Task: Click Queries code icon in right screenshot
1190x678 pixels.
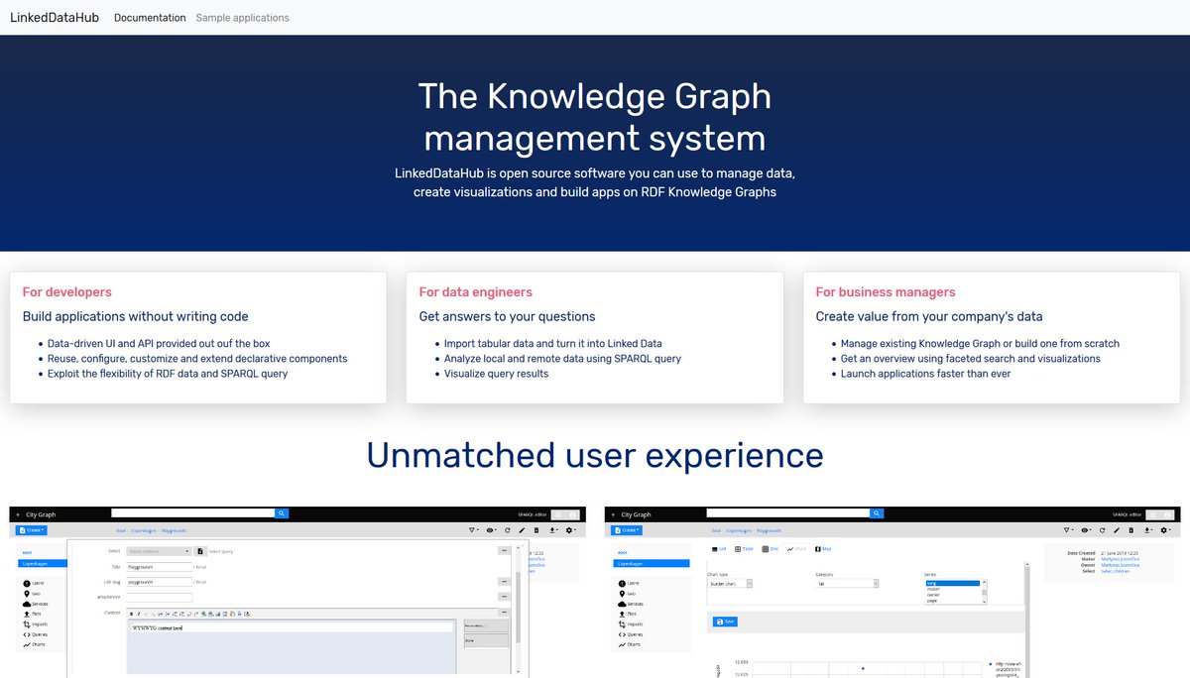Action: click(621, 634)
